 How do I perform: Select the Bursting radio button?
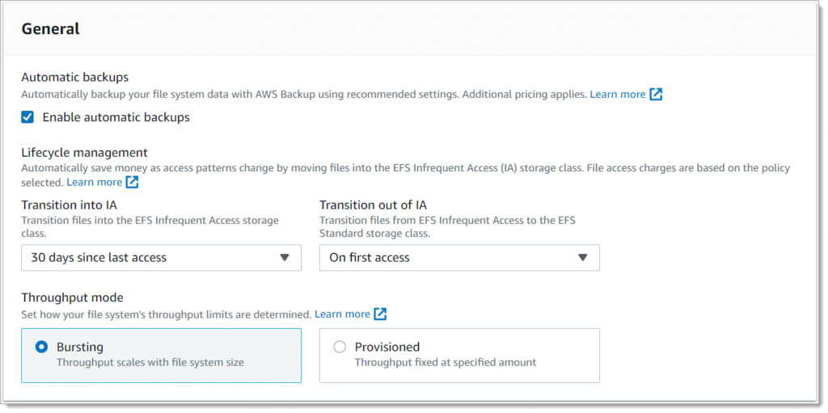point(41,347)
